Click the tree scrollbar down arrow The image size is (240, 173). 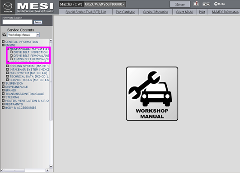point(51,167)
